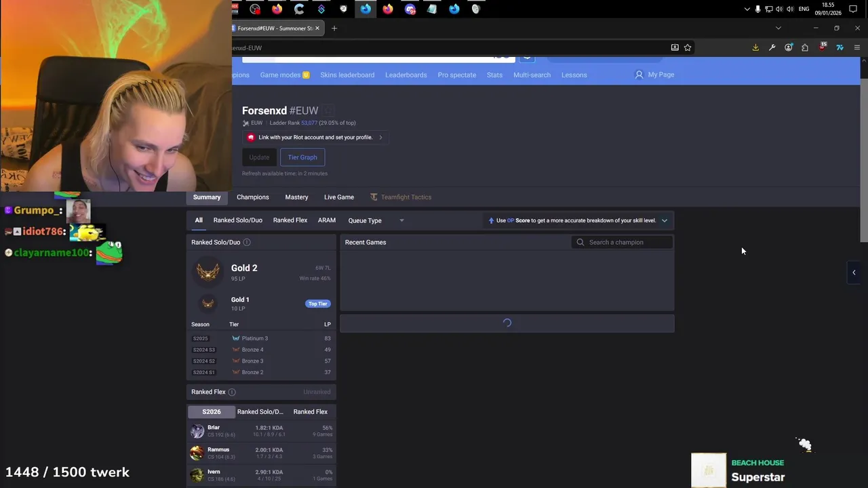Open Skins leaderboard link

click(x=347, y=75)
